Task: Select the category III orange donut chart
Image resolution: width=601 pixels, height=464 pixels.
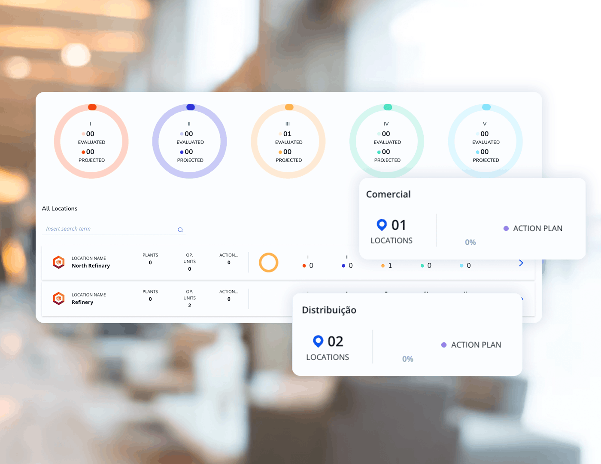Action: coord(288,141)
